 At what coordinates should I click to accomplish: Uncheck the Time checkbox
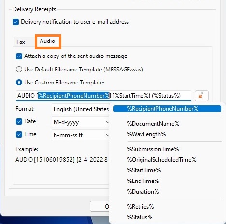click(x=19, y=134)
